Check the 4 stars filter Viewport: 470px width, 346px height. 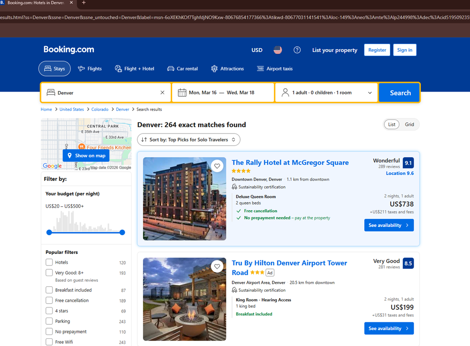coord(49,311)
